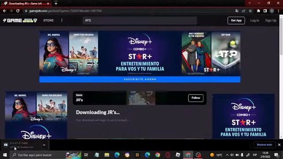Open download item options chevron

coord(44,145)
